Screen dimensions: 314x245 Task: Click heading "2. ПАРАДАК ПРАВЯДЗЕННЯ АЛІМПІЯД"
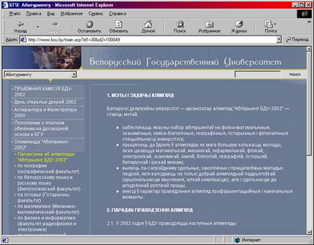150,210
